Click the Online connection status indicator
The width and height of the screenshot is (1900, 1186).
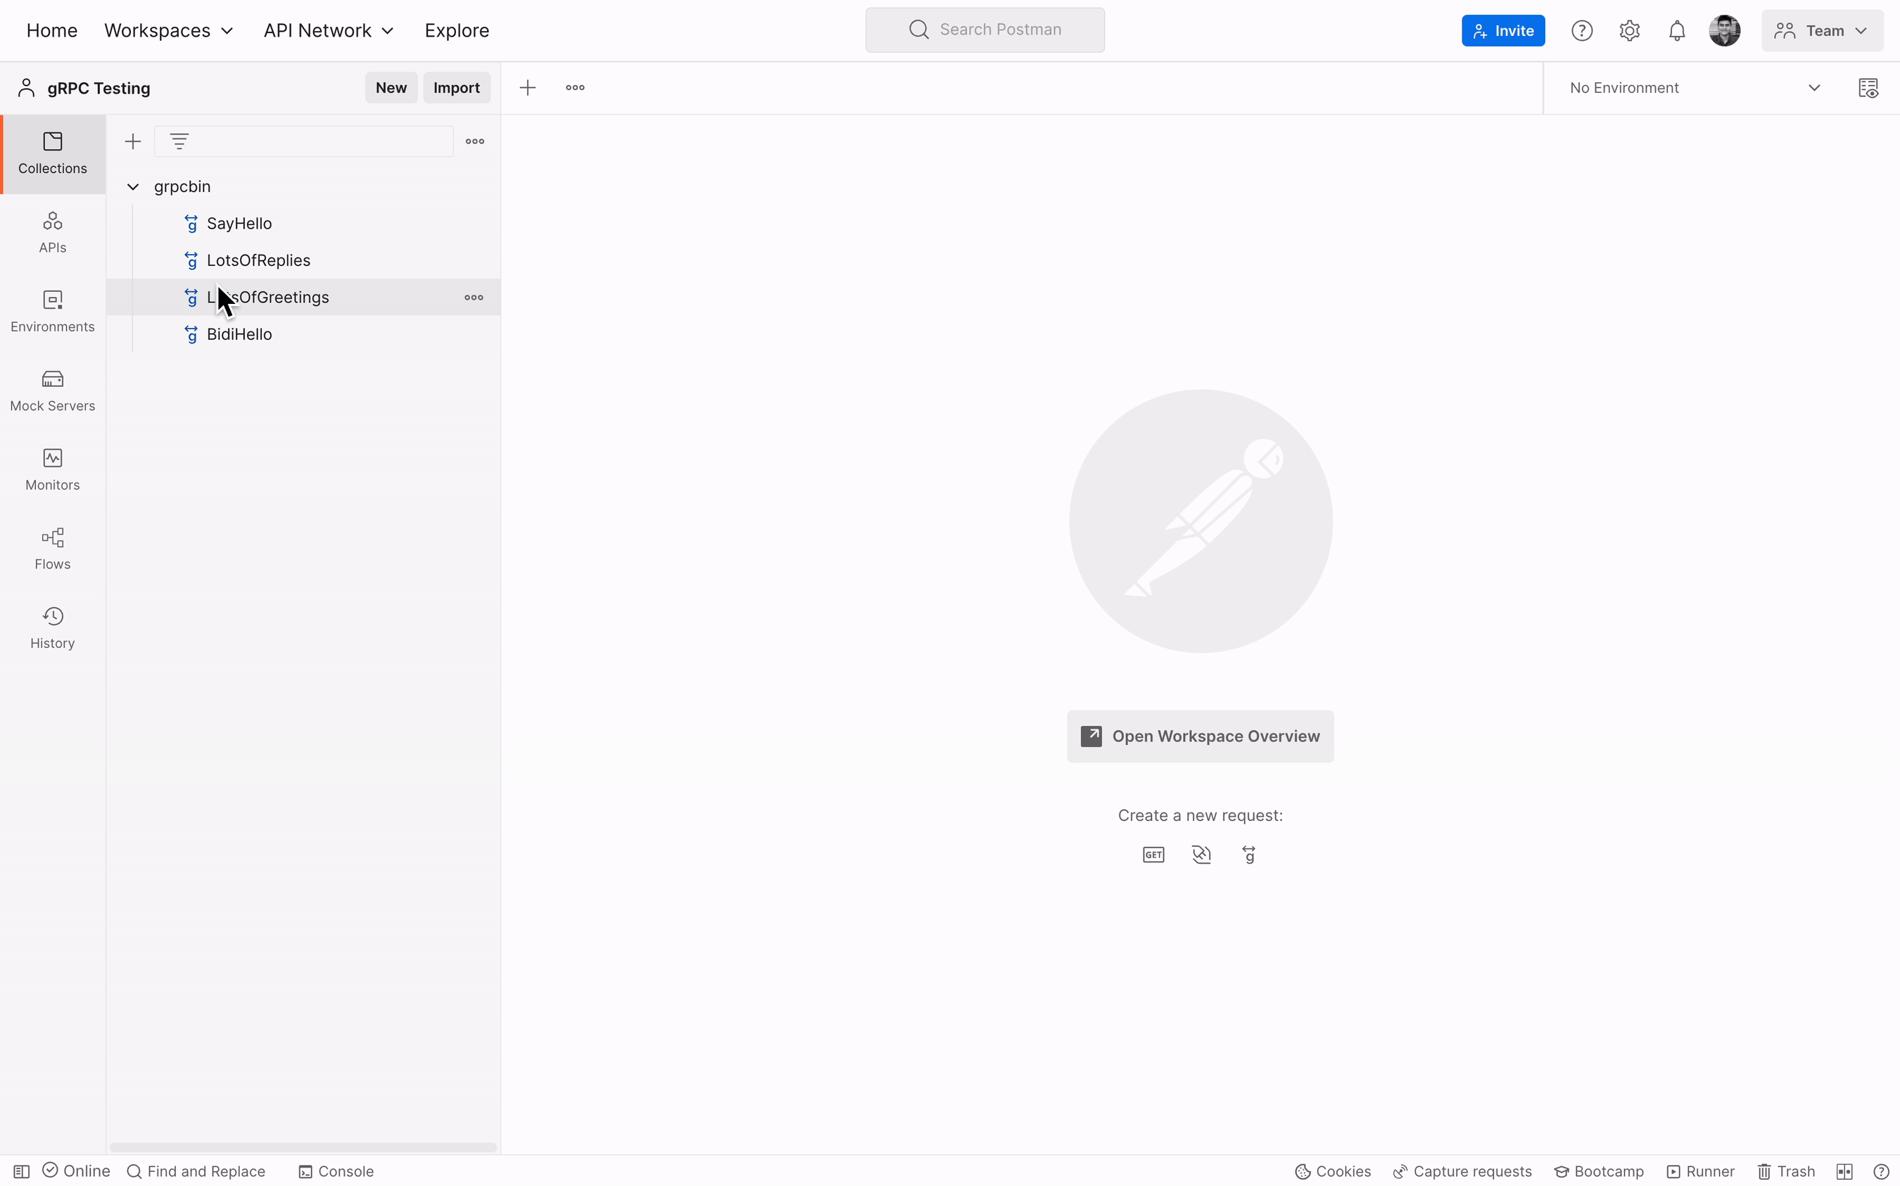click(x=76, y=1171)
